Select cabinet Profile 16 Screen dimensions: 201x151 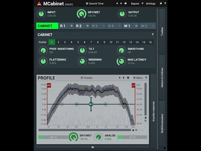[150, 42]
